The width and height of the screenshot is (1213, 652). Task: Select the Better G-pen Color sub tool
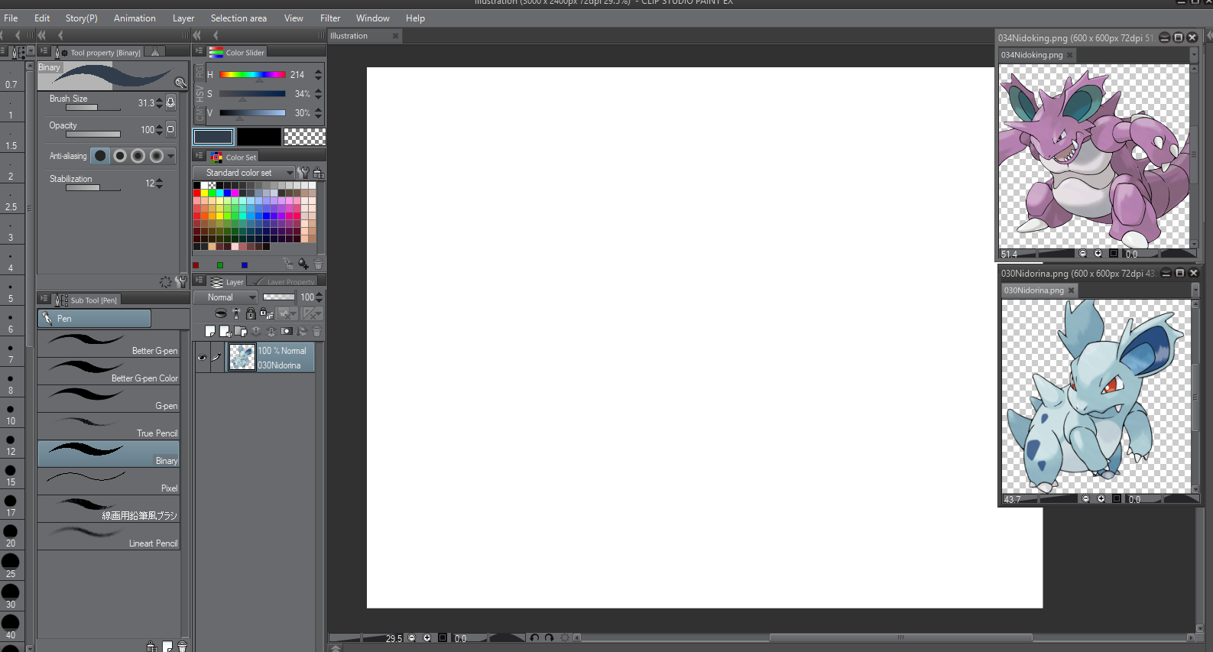pyautogui.click(x=109, y=371)
